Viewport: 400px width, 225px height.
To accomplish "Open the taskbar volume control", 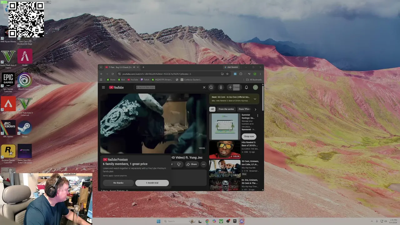I will [386, 221].
